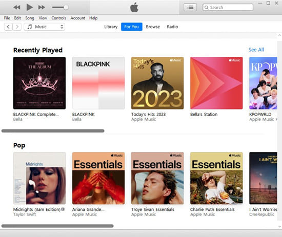The height and width of the screenshot is (237, 282).
Task: Minimize the iTunes window
Action: (x=260, y=3)
